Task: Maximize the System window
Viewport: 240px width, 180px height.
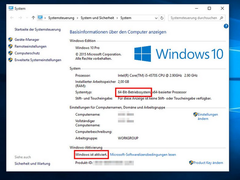Action: (209, 8)
